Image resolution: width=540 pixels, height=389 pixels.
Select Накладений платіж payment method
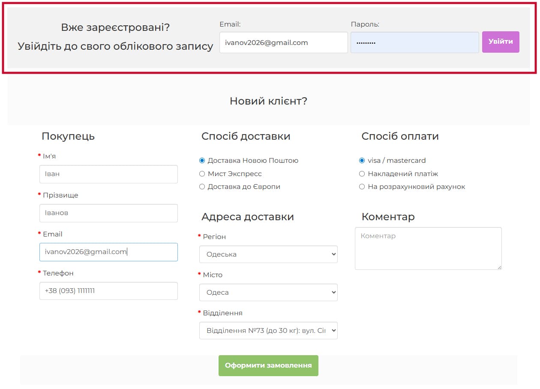(x=362, y=174)
